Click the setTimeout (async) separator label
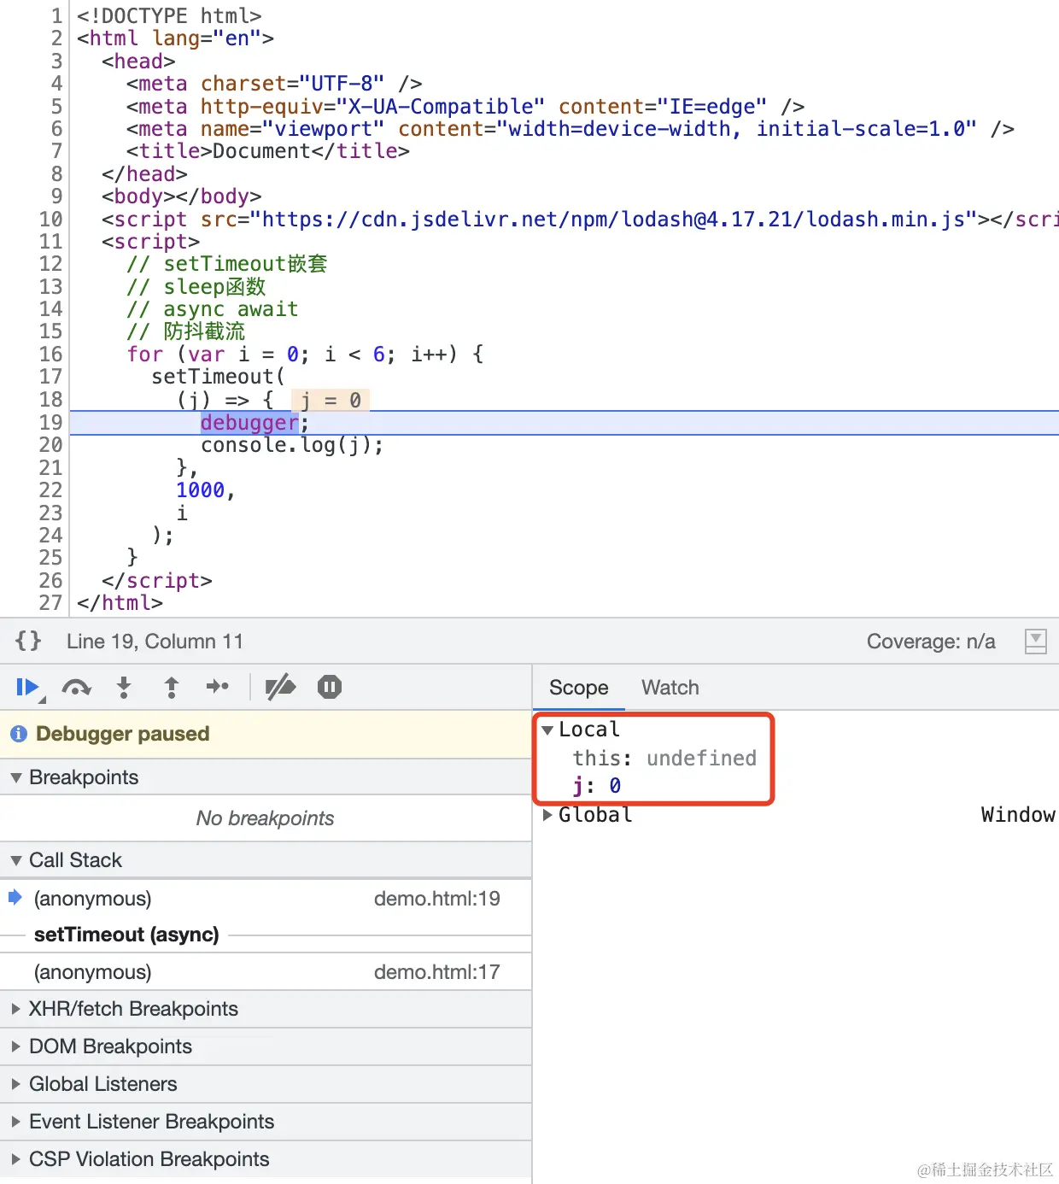1059x1184 pixels. tap(126, 935)
